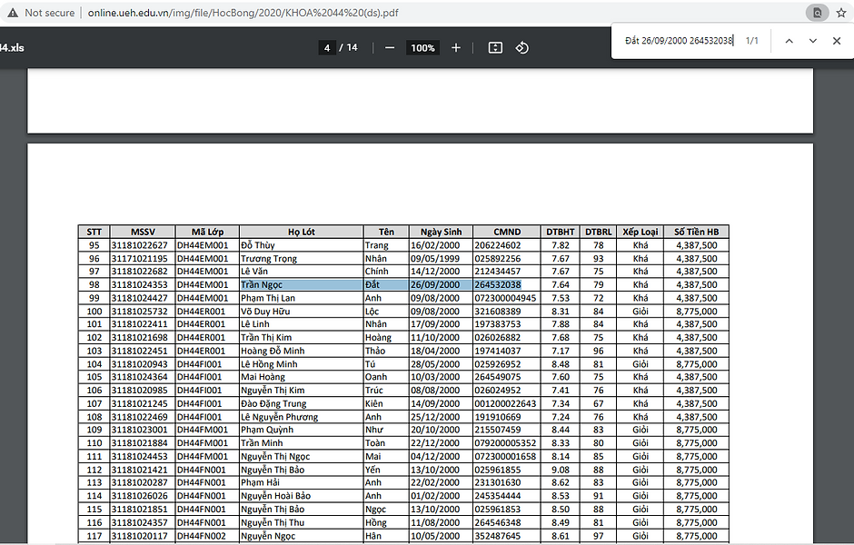Screen dimensions: 854x545
Task: Click the URL in the address bar
Action: pos(243,13)
